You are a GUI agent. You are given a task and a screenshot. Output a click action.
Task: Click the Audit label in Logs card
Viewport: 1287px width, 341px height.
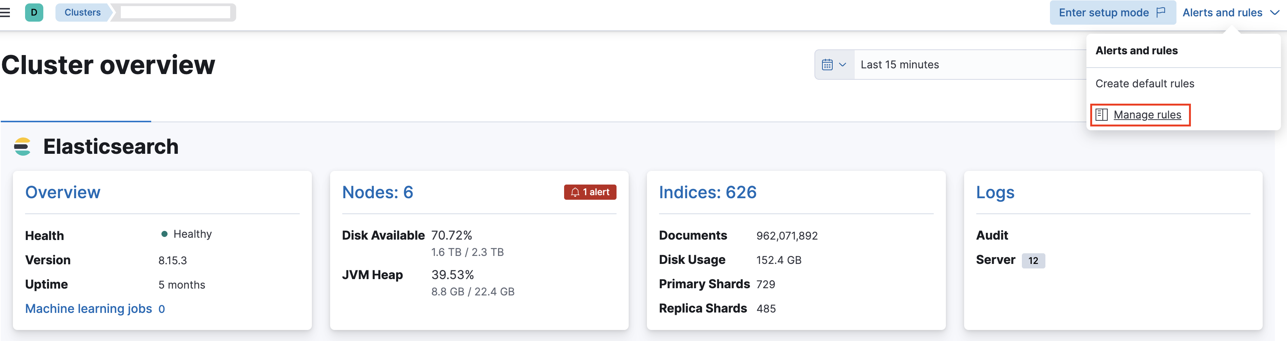coord(992,235)
